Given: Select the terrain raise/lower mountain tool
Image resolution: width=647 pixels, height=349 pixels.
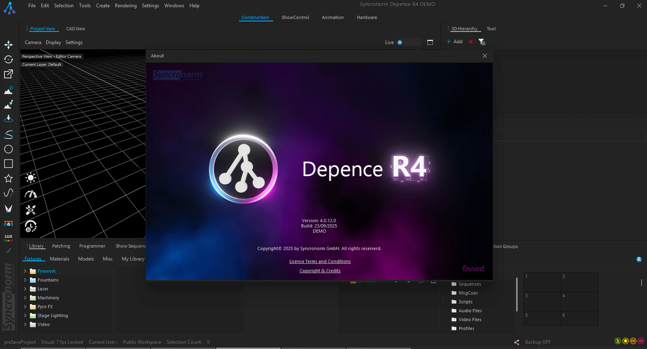Looking at the screenshot, I should [x=8, y=90].
